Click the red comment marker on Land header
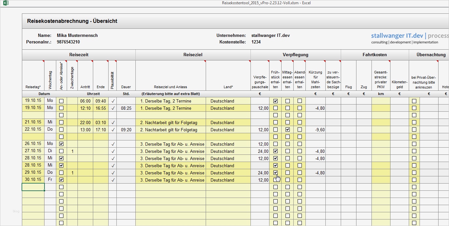This screenshot has width=449, height=226. (250, 60)
